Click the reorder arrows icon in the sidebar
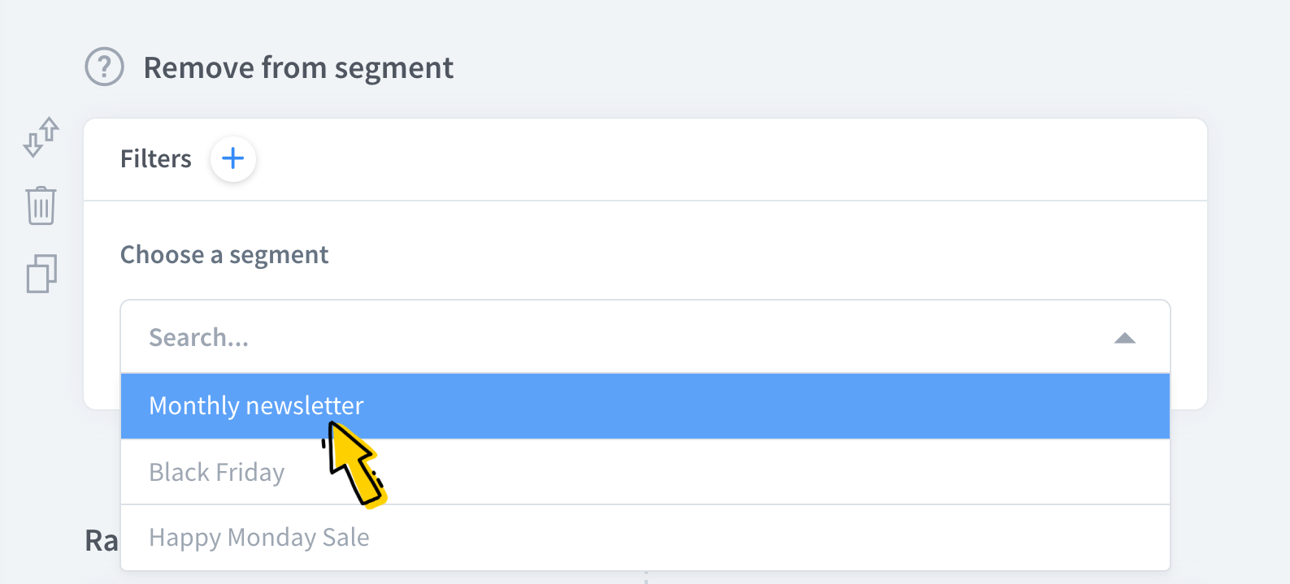1290x584 pixels. 41,136
